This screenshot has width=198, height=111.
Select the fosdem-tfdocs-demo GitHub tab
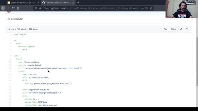[58, 2]
